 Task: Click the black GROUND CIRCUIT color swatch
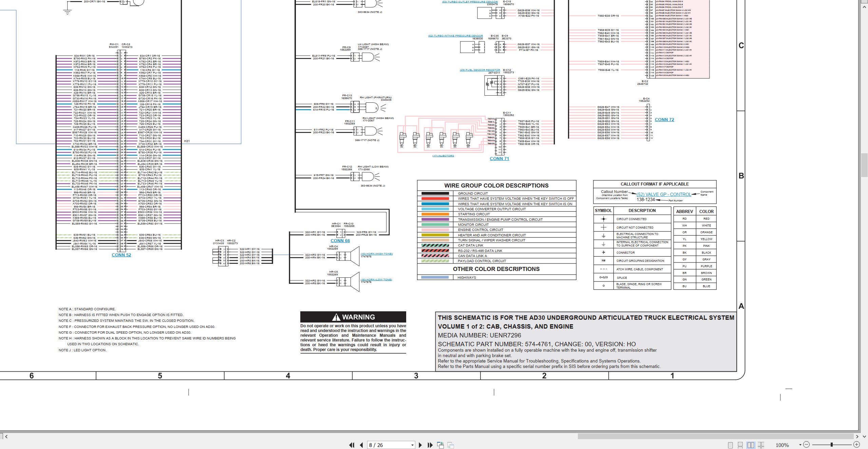435,194
